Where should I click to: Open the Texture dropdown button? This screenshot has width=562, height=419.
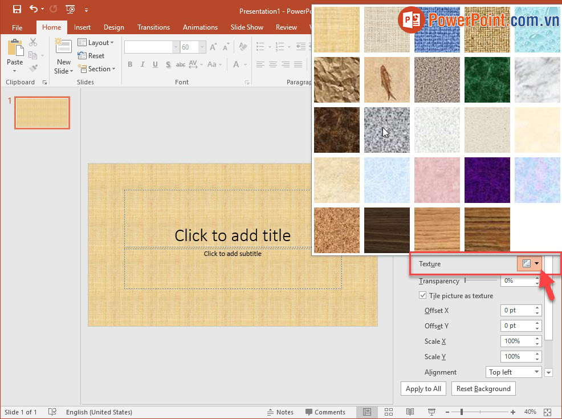[530, 263]
